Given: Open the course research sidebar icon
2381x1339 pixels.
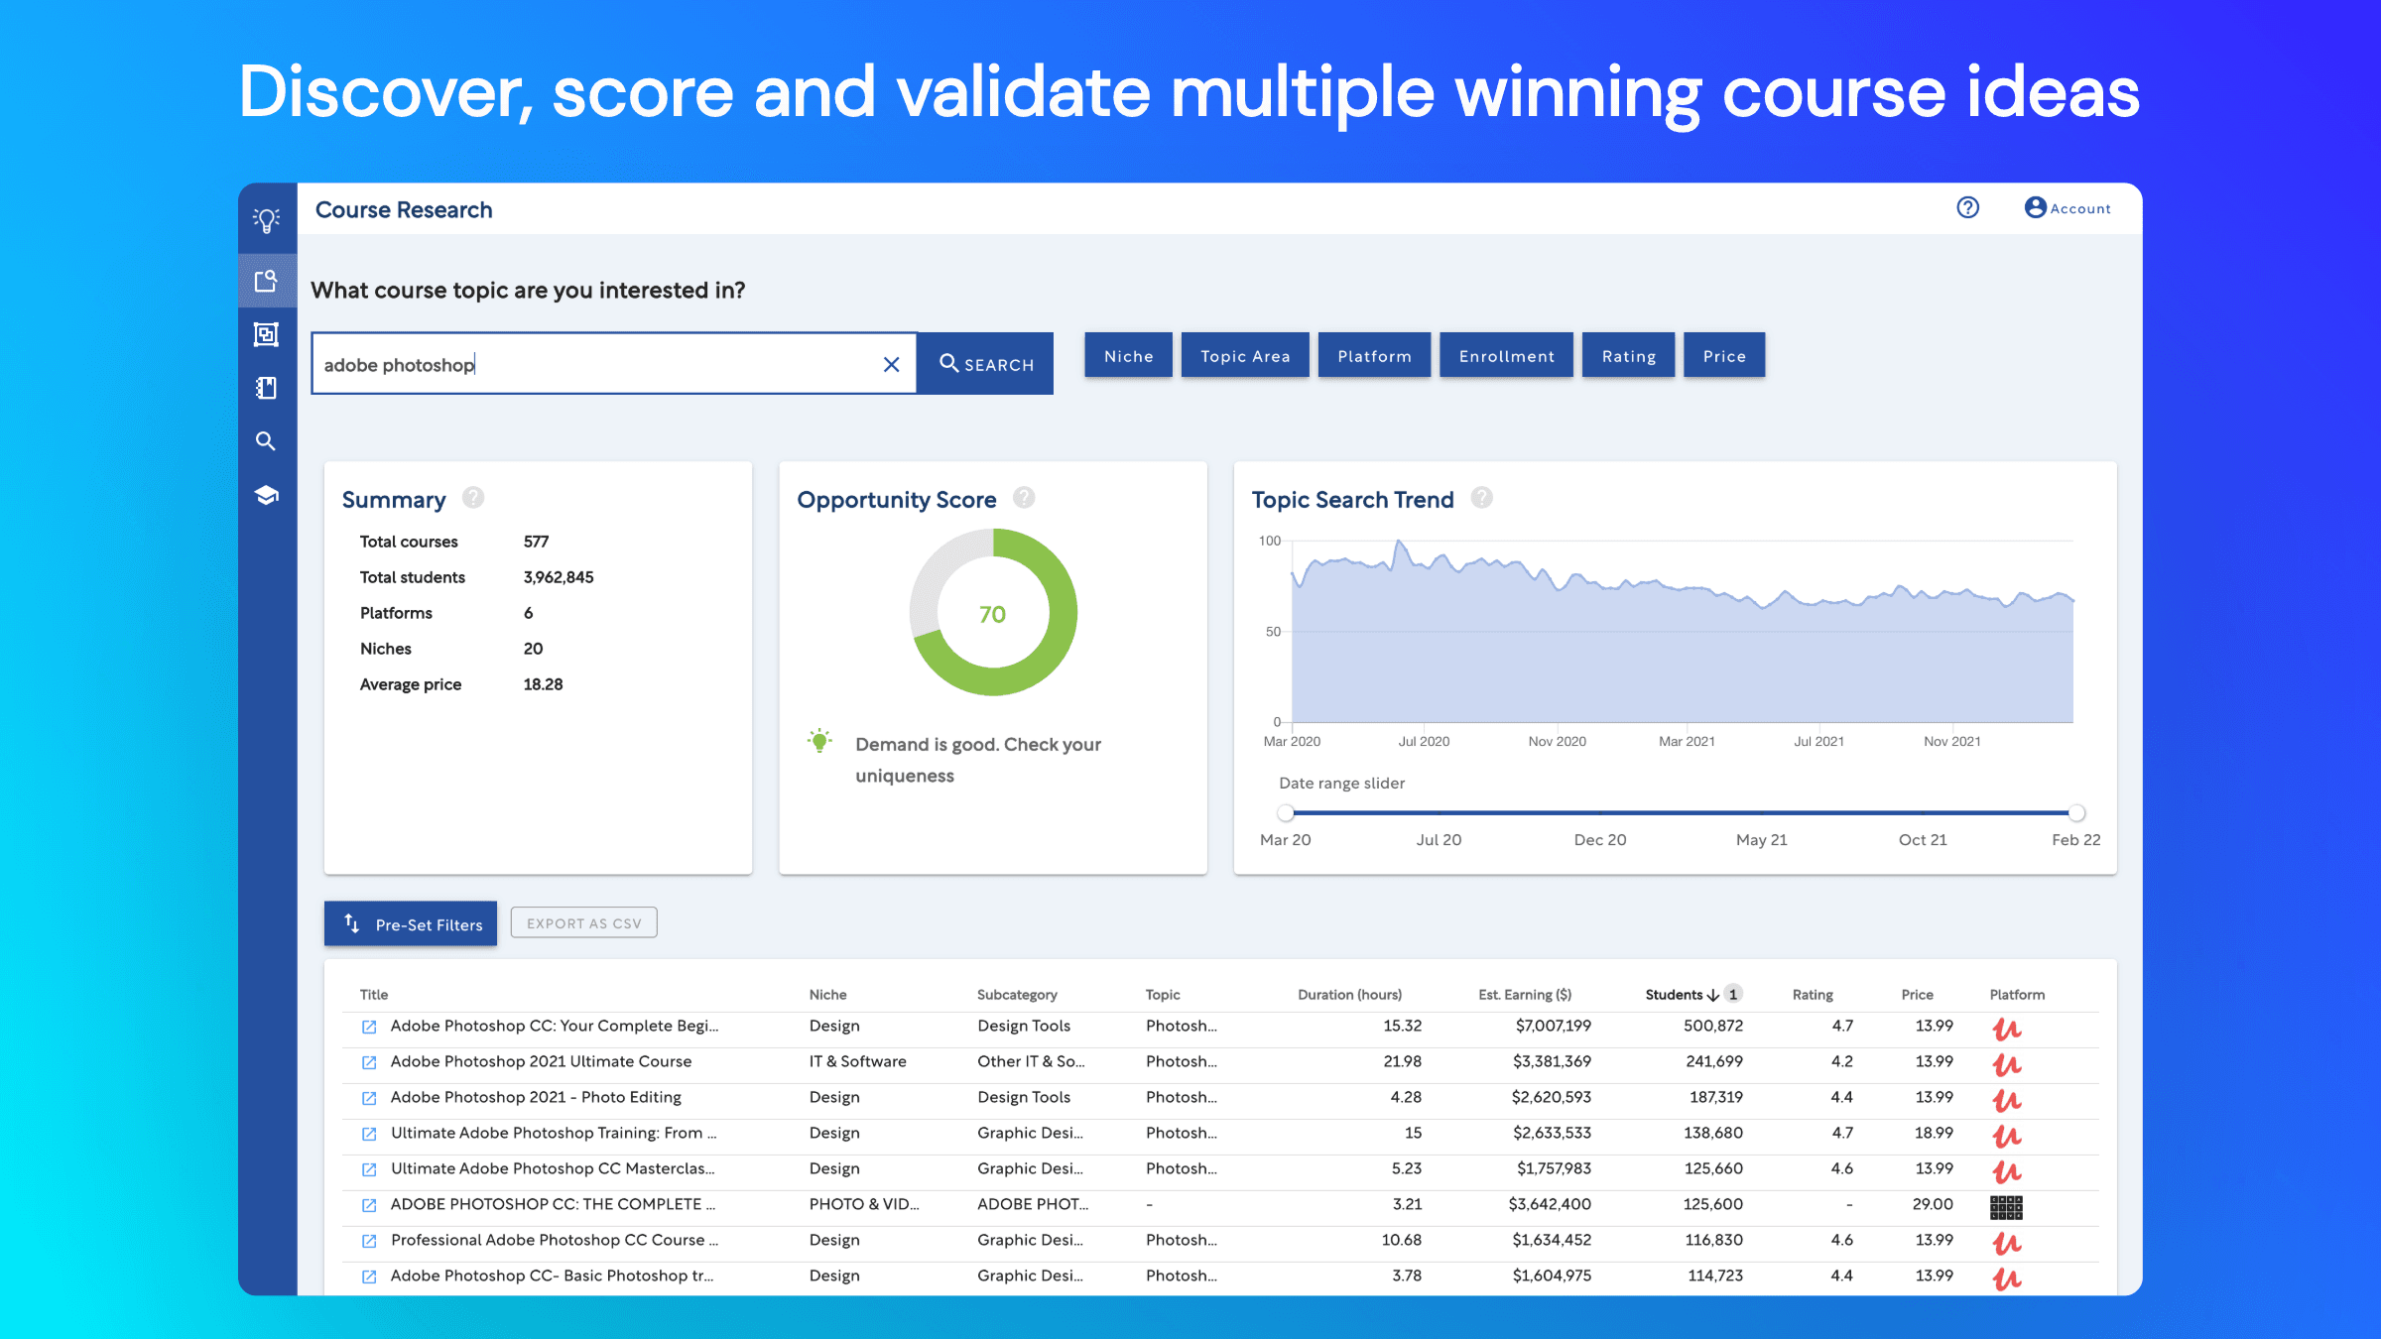Looking at the screenshot, I should 266,281.
